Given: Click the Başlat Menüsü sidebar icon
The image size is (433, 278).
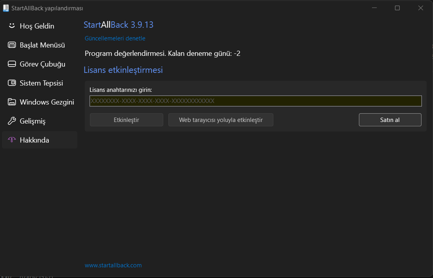Looking at the screenshot, I should pos(11,45).
